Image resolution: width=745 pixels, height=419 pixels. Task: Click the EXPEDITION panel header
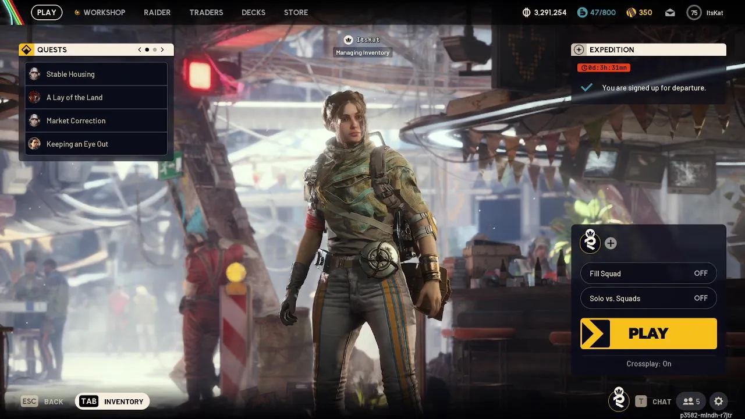(648, 49)
